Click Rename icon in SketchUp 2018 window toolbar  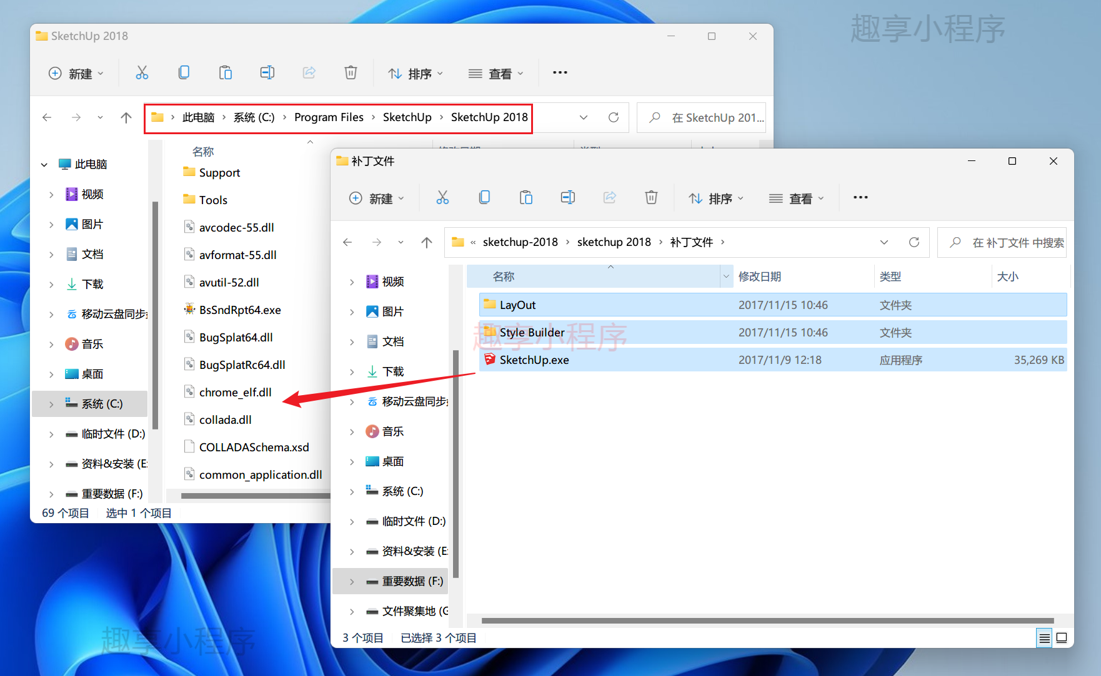coord(267,73)
